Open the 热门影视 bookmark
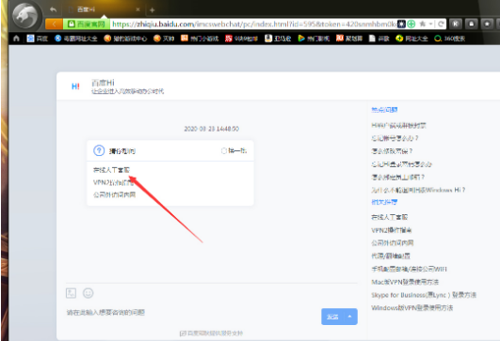The image size is (500, 341). point(314,39)
